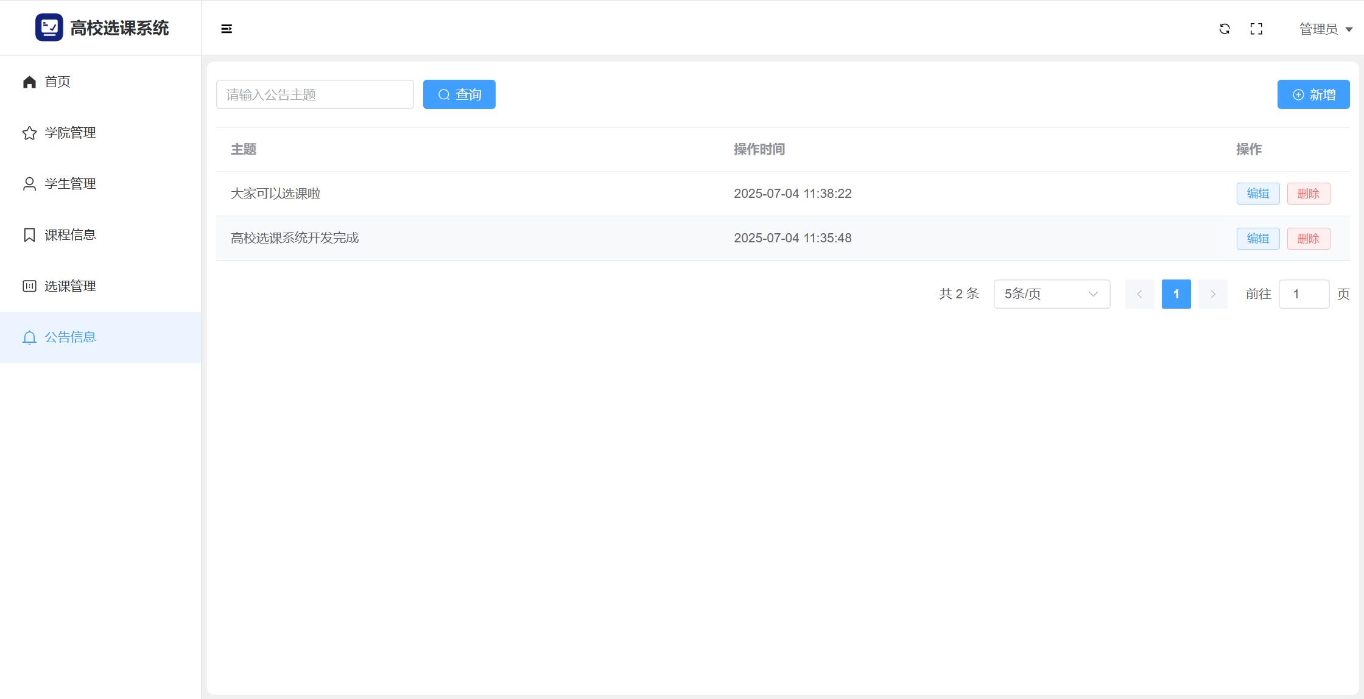Click the refresh icon in top header
The width and height of the screenshot is (1364, 699).
pyautogui.click(x=1225, y=29)
